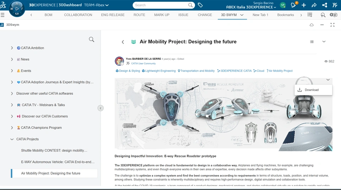Expand Discover other useful CATIA softwares

12,94
